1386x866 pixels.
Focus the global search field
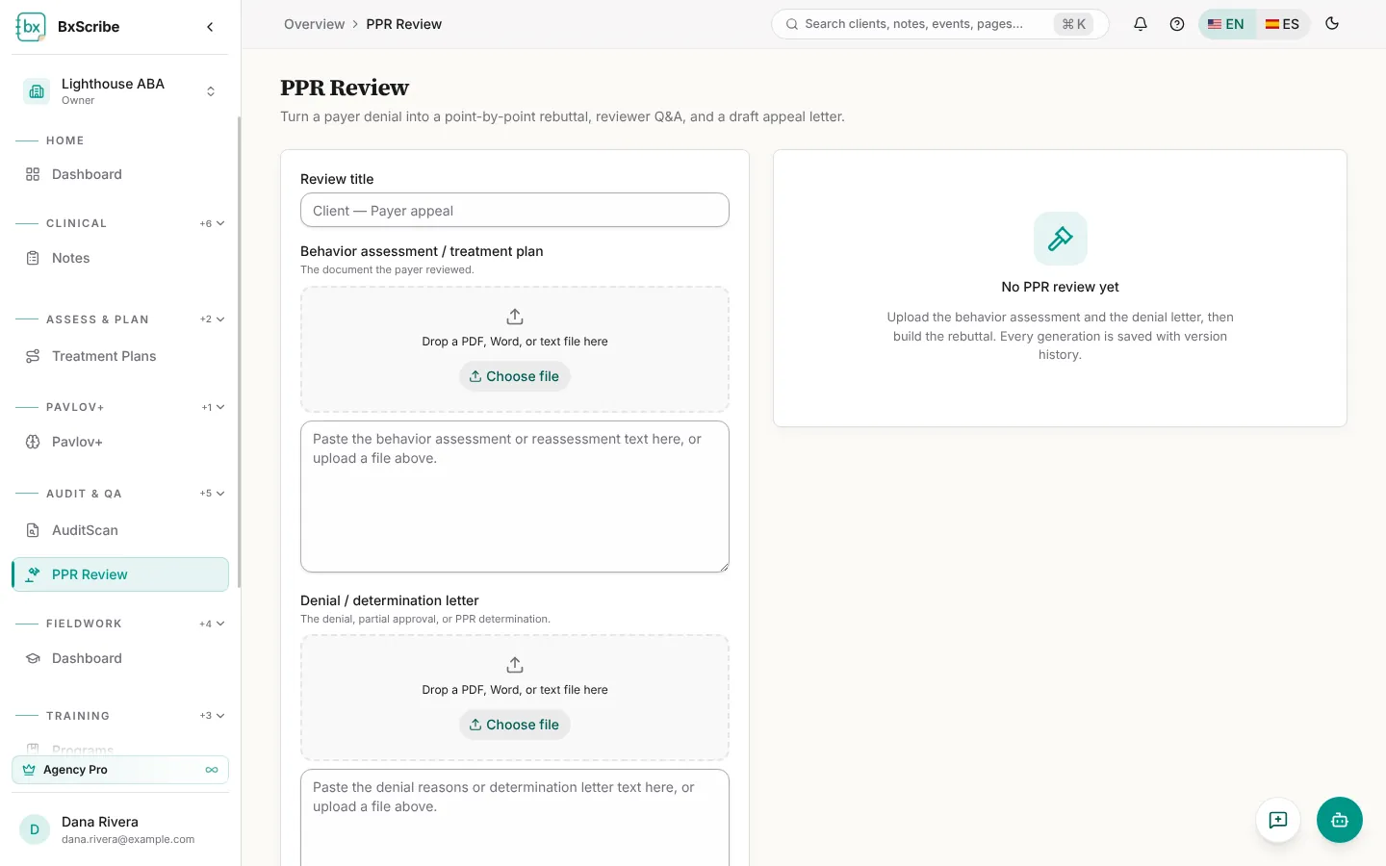coord(939,24)
